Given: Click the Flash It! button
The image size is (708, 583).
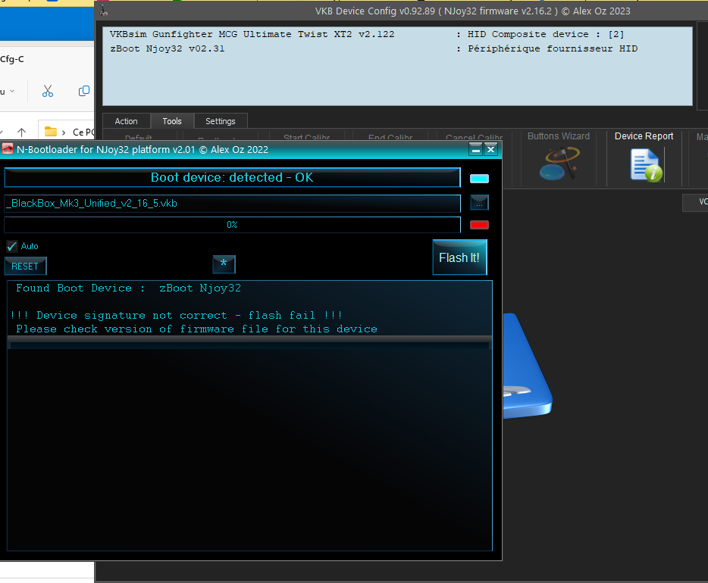Looking at the screenshot, I should pyautogui.click(x=459, y=257).
